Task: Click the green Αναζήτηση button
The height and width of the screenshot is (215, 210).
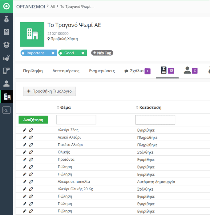Action: coord(33,120)
